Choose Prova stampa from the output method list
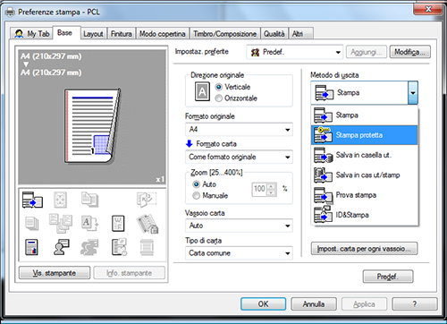Image resolution: width=447 pixels, height=324 pixels. click(365, 195)
